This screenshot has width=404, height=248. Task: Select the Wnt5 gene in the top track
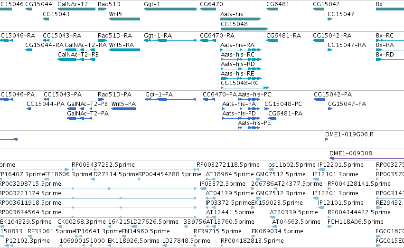(x=124, y=19)
